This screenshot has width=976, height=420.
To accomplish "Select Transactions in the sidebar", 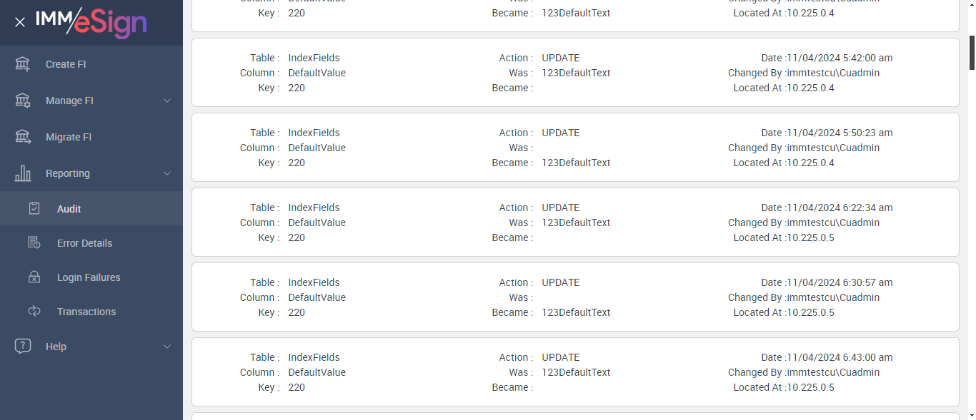I will pos(86,312).
